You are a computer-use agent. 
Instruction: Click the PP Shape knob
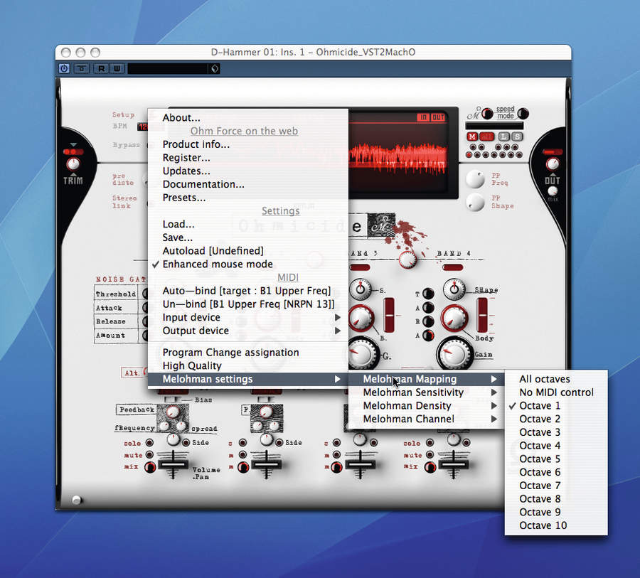click(x=475, y=202)
